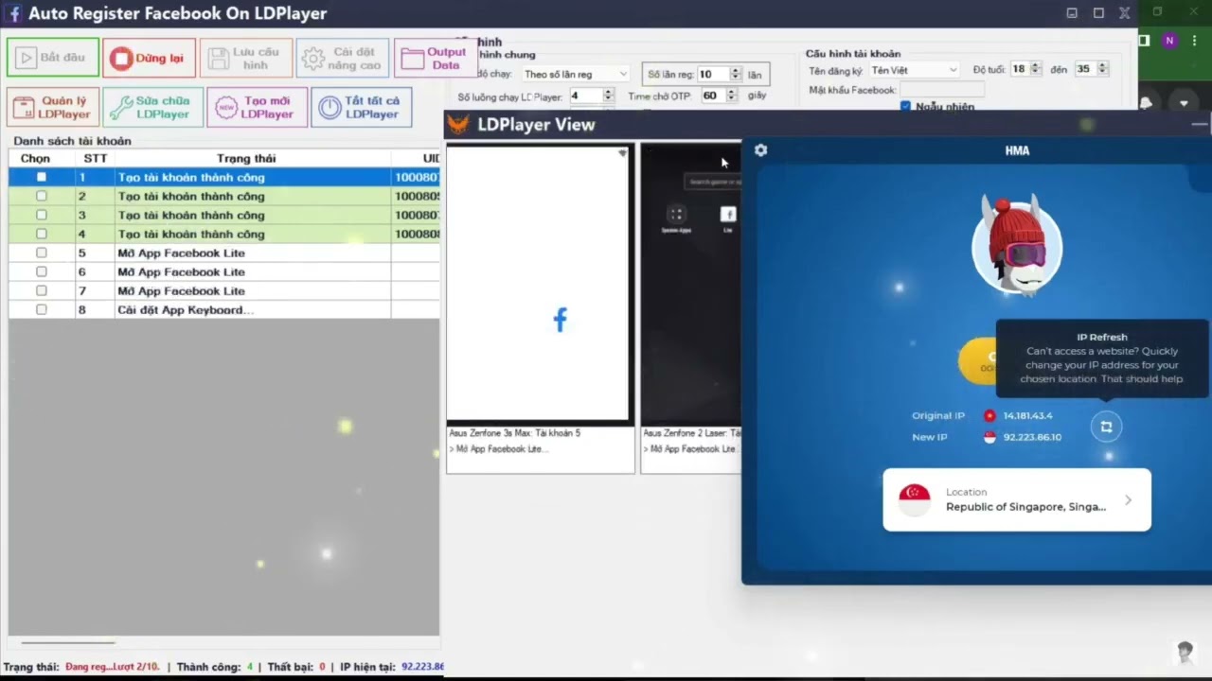Toggle checkbox for account row 6
This screenshot has width=1212, height=681.
click(41, 271)
